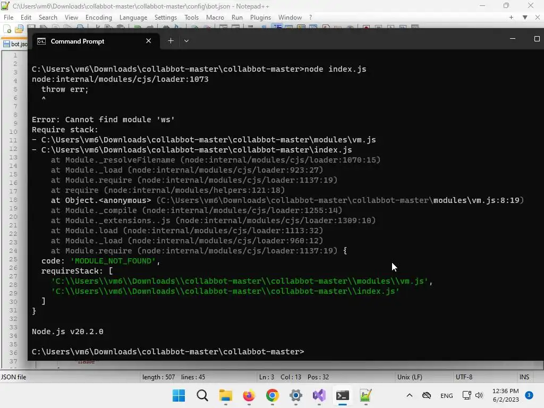Click line number 20 in Notepad++ margin
Viewport: 544px width, 408px height.
tap(13, 217)
